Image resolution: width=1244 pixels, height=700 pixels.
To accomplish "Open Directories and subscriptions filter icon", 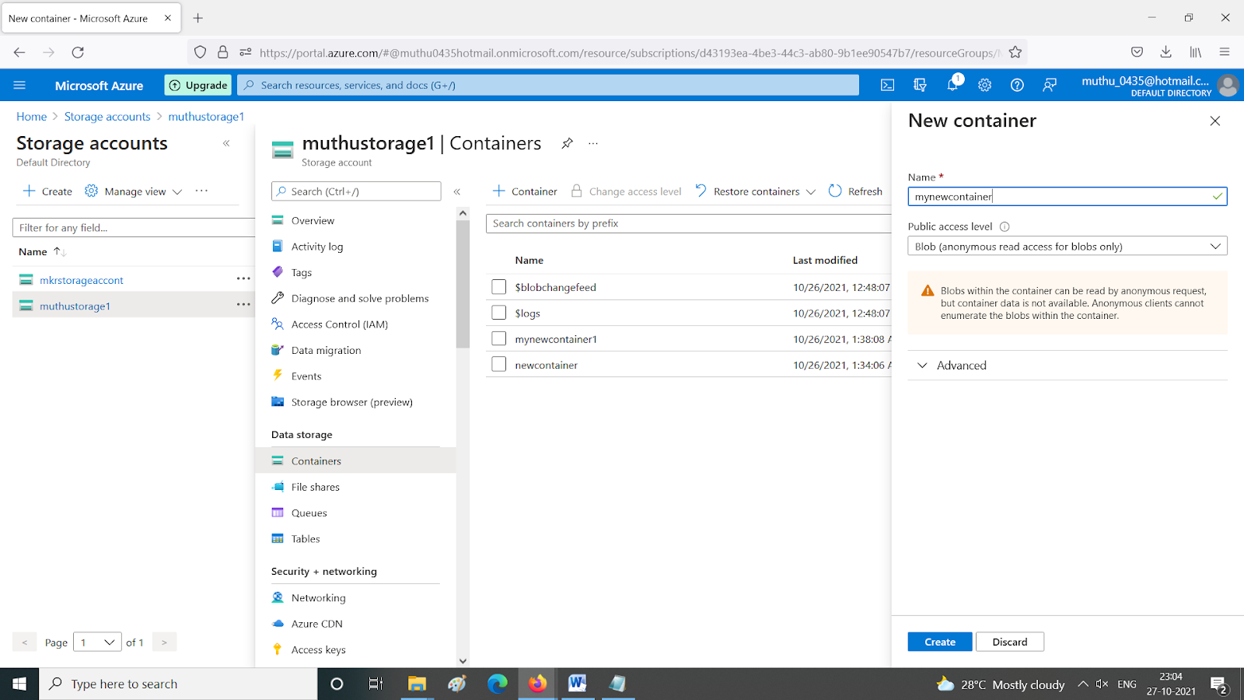I will [x=920, y=85].
